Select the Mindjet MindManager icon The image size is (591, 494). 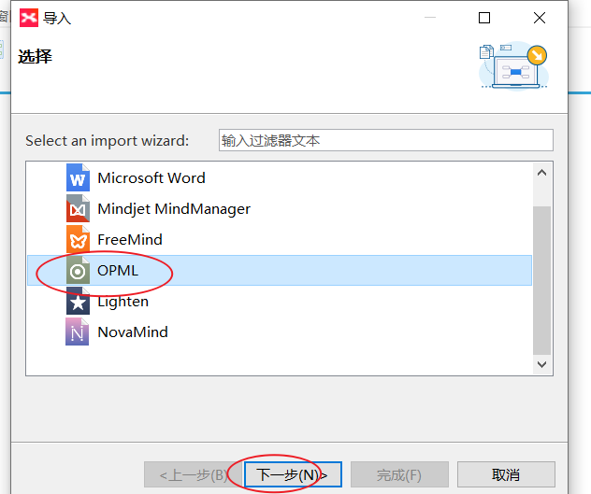point(78,208)
